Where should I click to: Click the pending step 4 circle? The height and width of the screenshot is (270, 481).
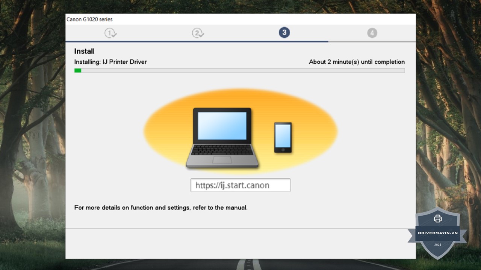pyautogui.click(x=372, y=33)
